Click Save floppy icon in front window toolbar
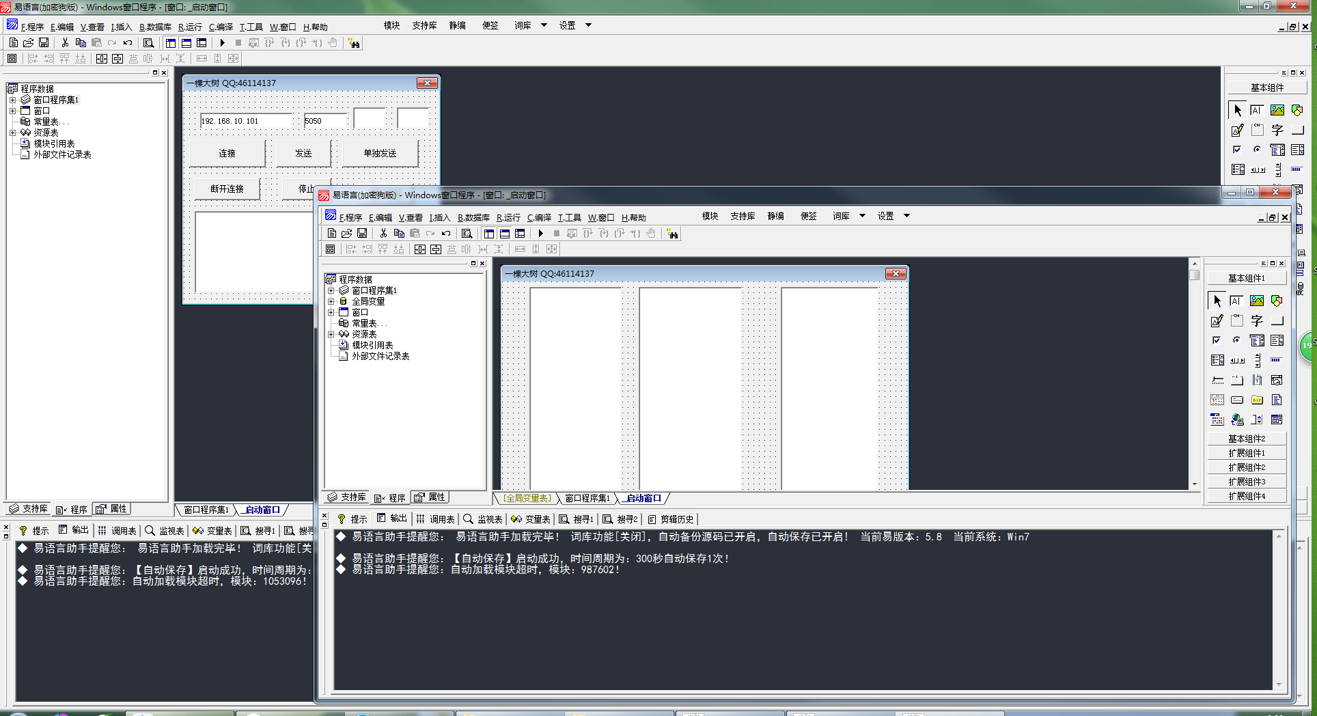Image resolution: width=1317 pixels, height=716 pixels. 362,234
